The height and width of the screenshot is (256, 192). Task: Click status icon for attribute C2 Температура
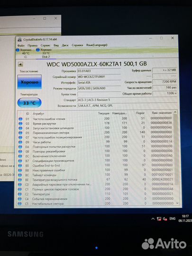point(20,194)
